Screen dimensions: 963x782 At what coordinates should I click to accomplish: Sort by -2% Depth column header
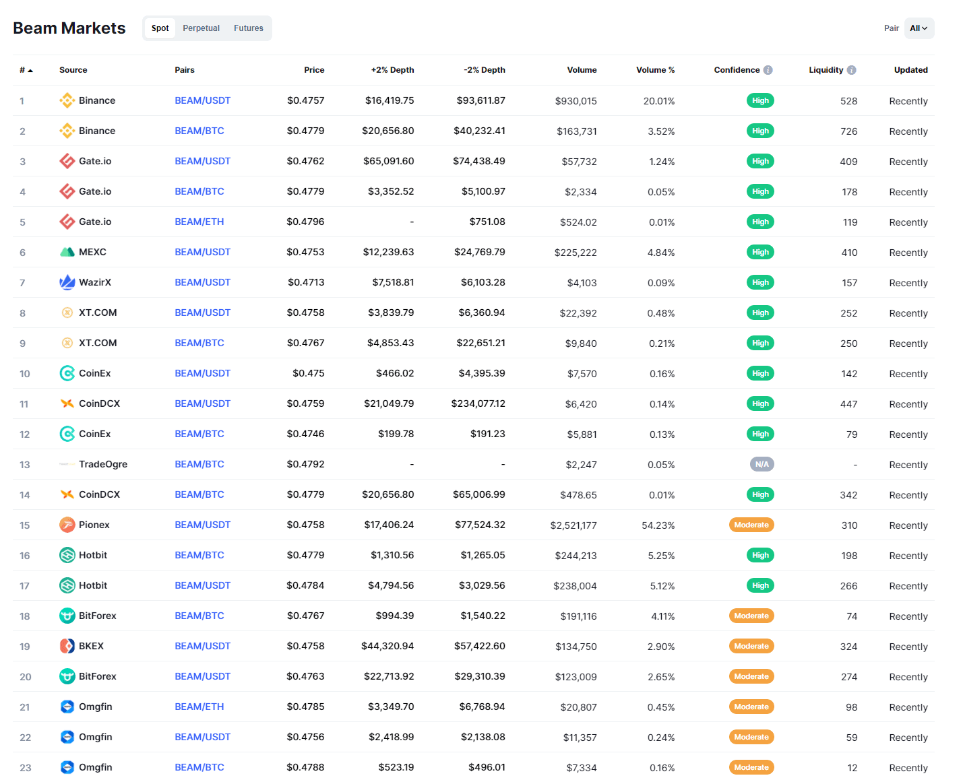pos(485,70)
